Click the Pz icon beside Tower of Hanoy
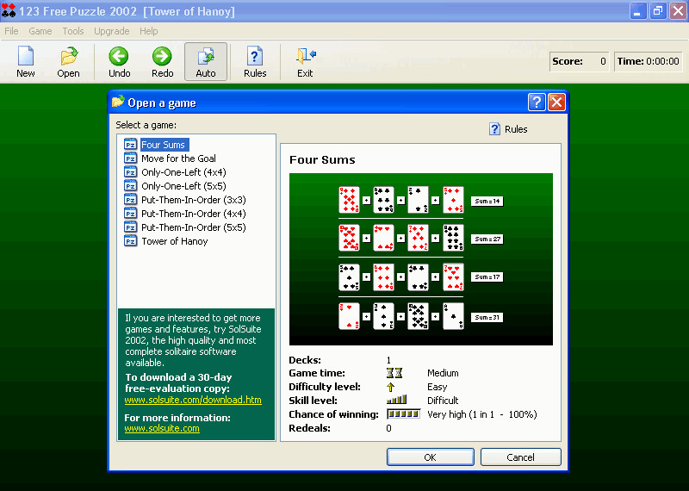This screenshot has height=491, width=689. click(131, 241)
